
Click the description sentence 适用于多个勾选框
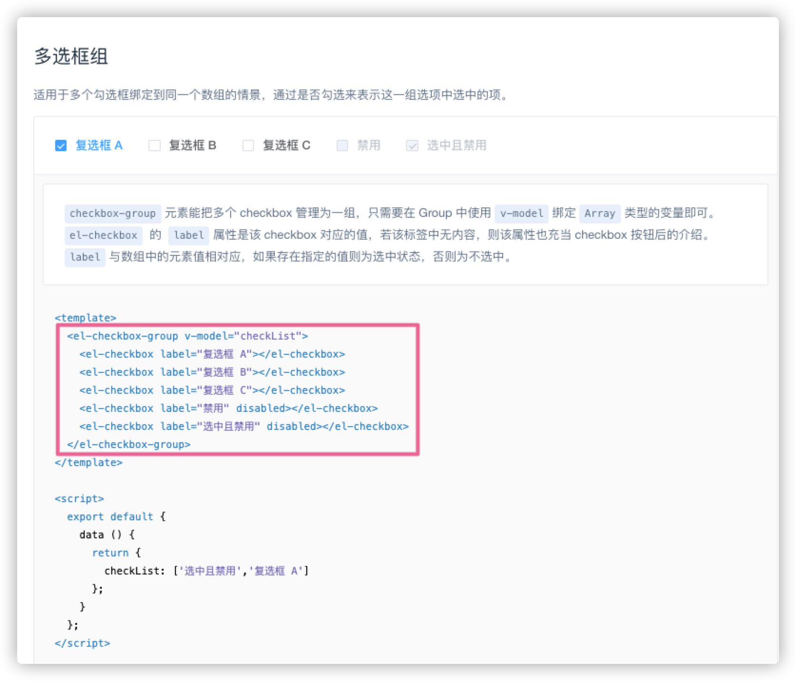tap(272, 95)
